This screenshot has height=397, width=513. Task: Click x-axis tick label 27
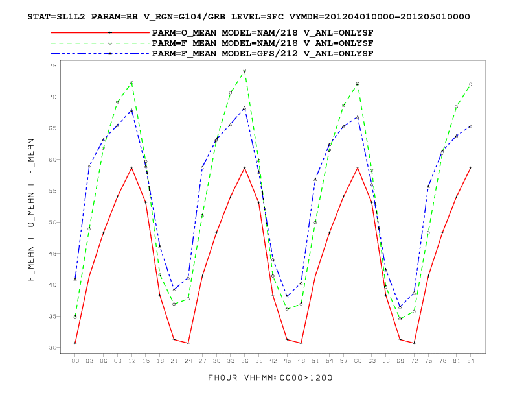tap(202, 361)
